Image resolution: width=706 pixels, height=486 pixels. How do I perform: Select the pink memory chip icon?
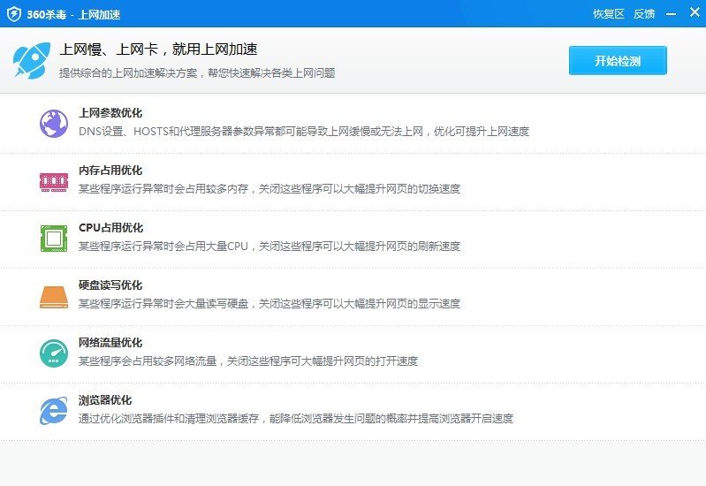(54, 182)
